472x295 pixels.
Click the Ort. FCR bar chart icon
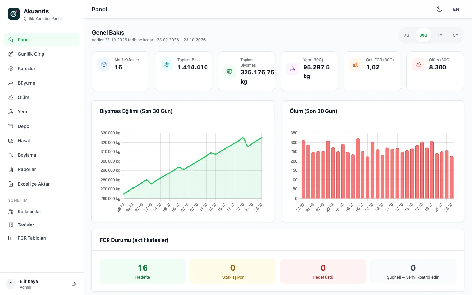click(356, 64)
